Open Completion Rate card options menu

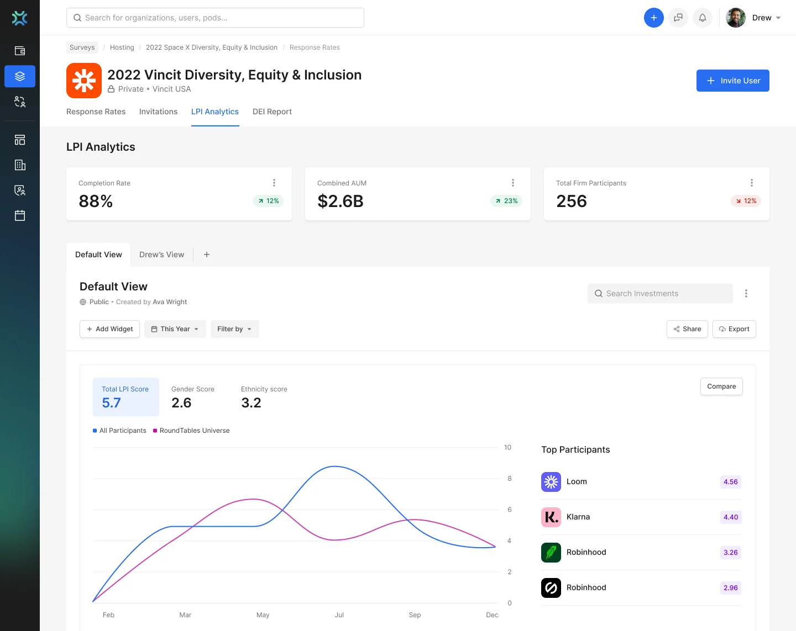(274, 183)
